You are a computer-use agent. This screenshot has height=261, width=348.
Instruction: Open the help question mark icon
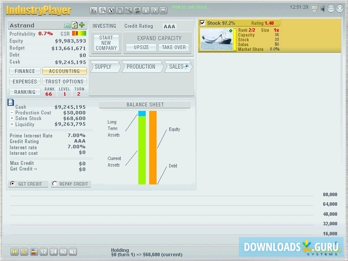point(155,10)
